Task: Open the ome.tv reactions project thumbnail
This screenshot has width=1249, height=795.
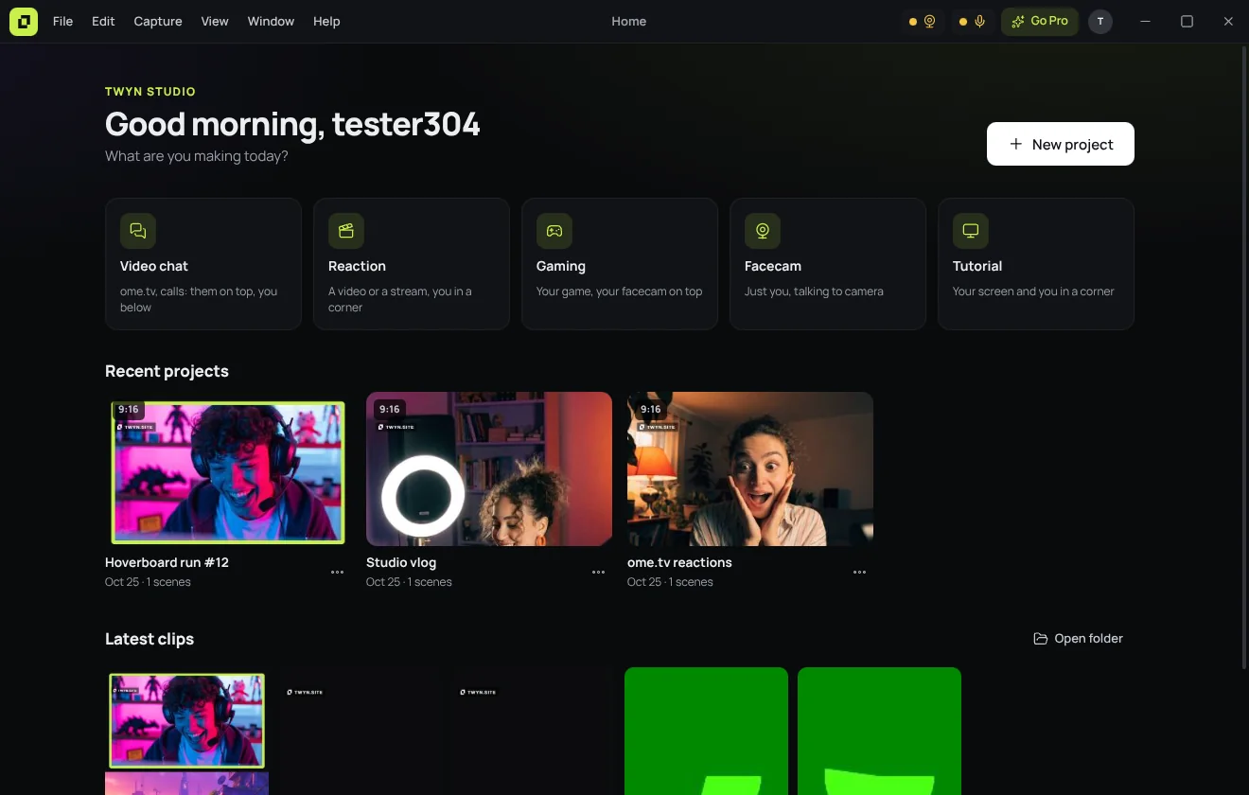Action: pos(750,469)
